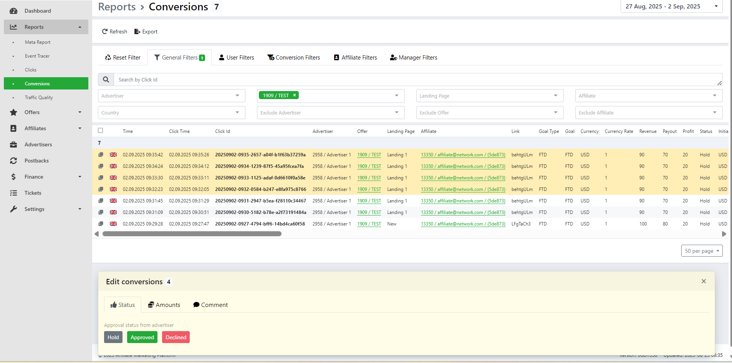
Task: Open the Postbacks section
Action: coord(36,161)
